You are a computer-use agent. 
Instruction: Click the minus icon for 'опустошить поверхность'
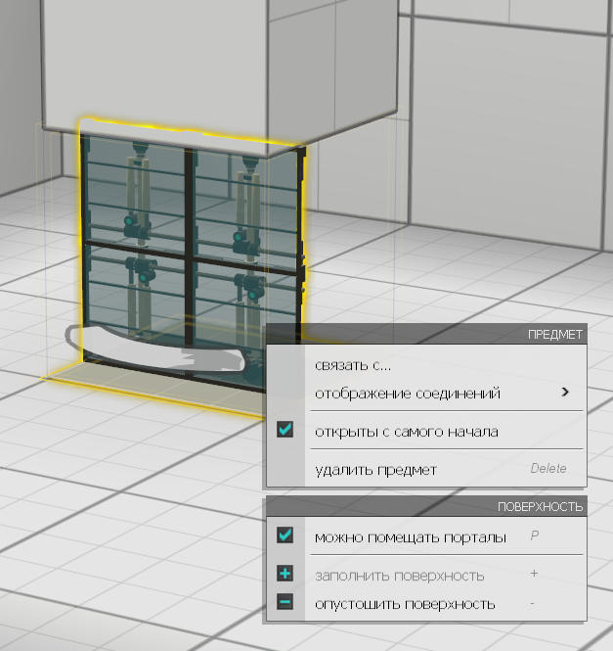(x=285, y=602)
